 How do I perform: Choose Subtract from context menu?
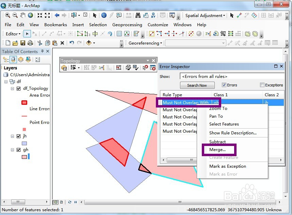pyautogui.click(x=217, y=142)
